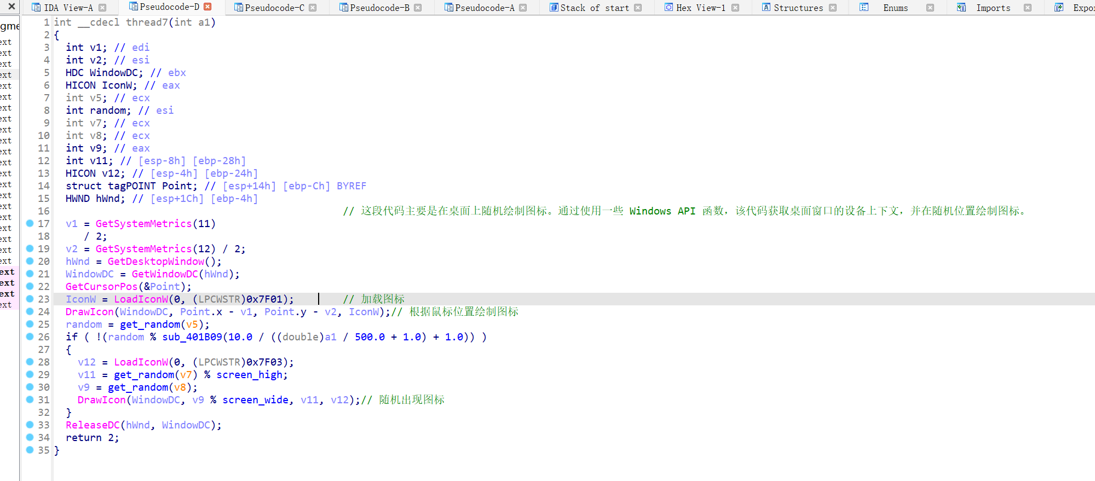Image resolution: width=1095 pixels, height=481 pixels.
Task: Click the Exports tab icon
Action: 1059,8
